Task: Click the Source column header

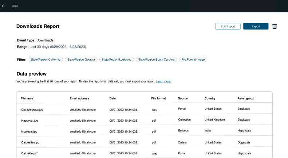Action: click(183, 98)
